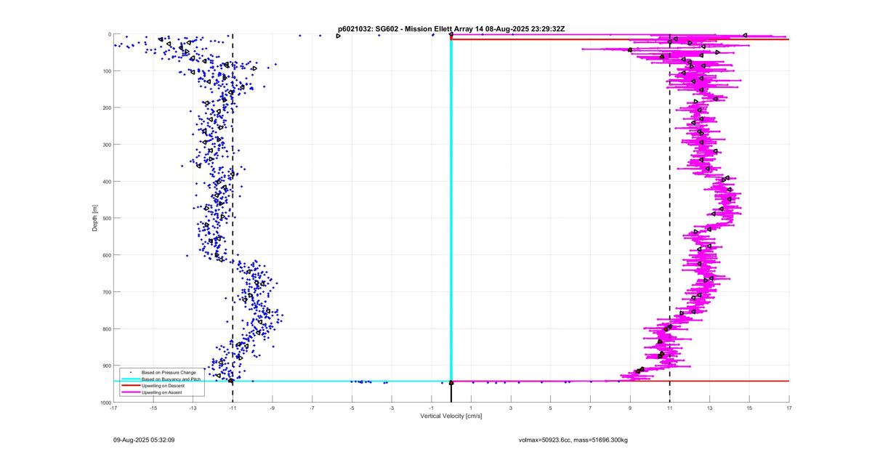Click x-axis tick label -9
Viewport: 872px width, 452px height.
coord(272,408)
